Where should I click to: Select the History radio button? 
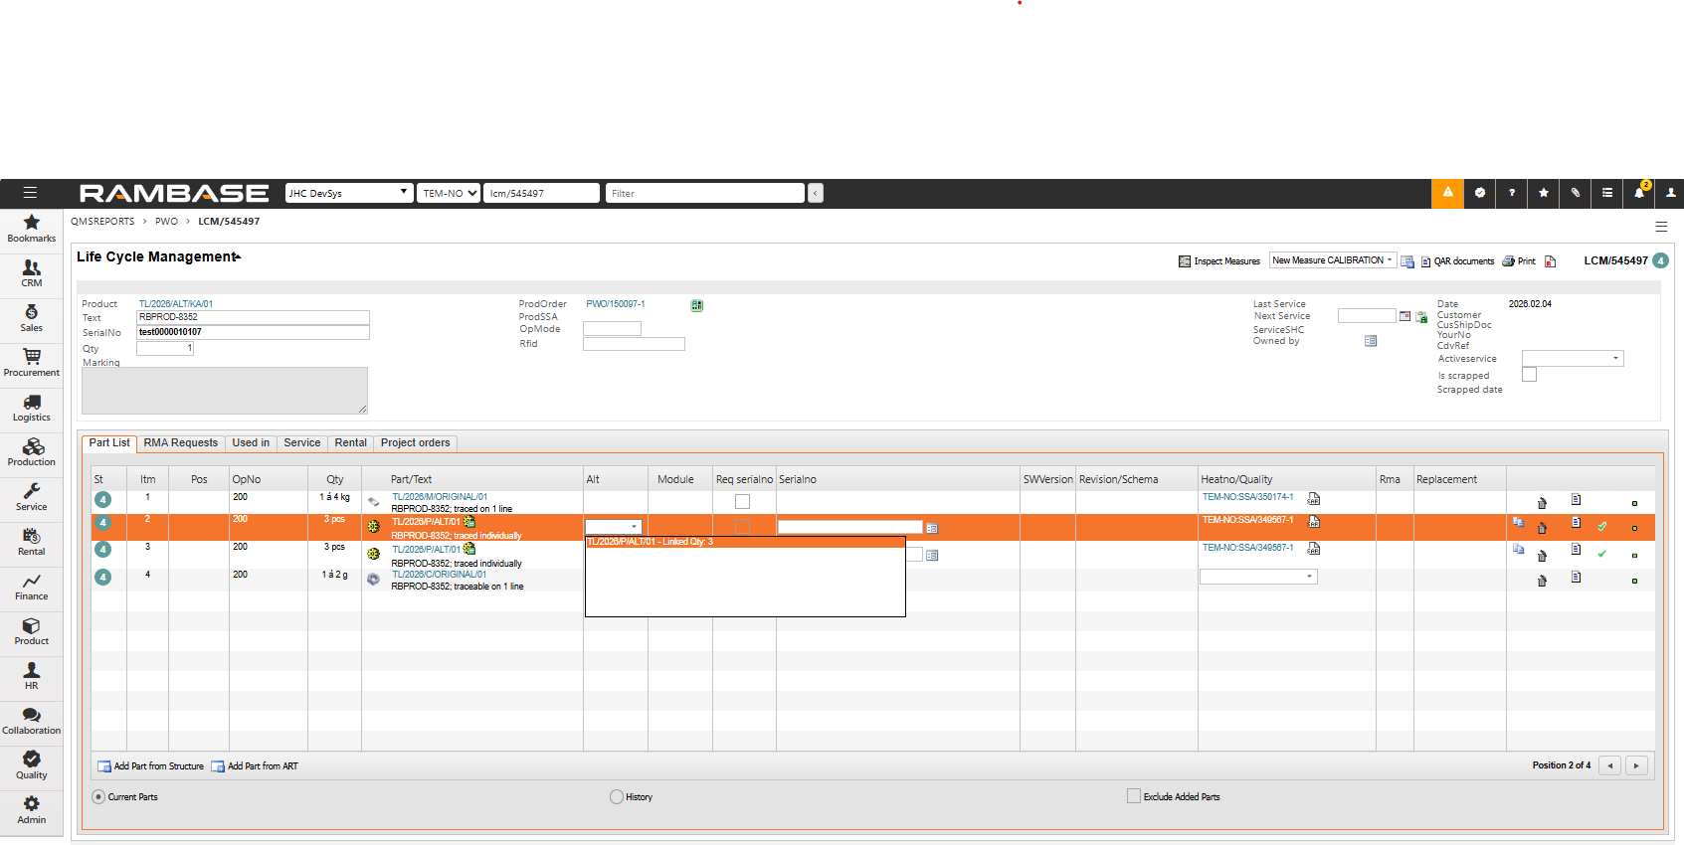(617, 797)
